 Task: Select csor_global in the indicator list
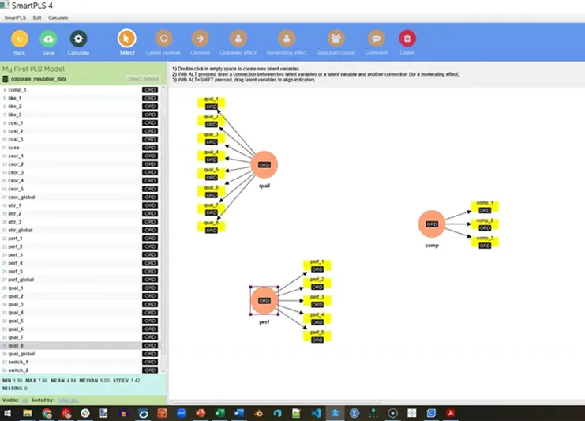coord(80,197)
